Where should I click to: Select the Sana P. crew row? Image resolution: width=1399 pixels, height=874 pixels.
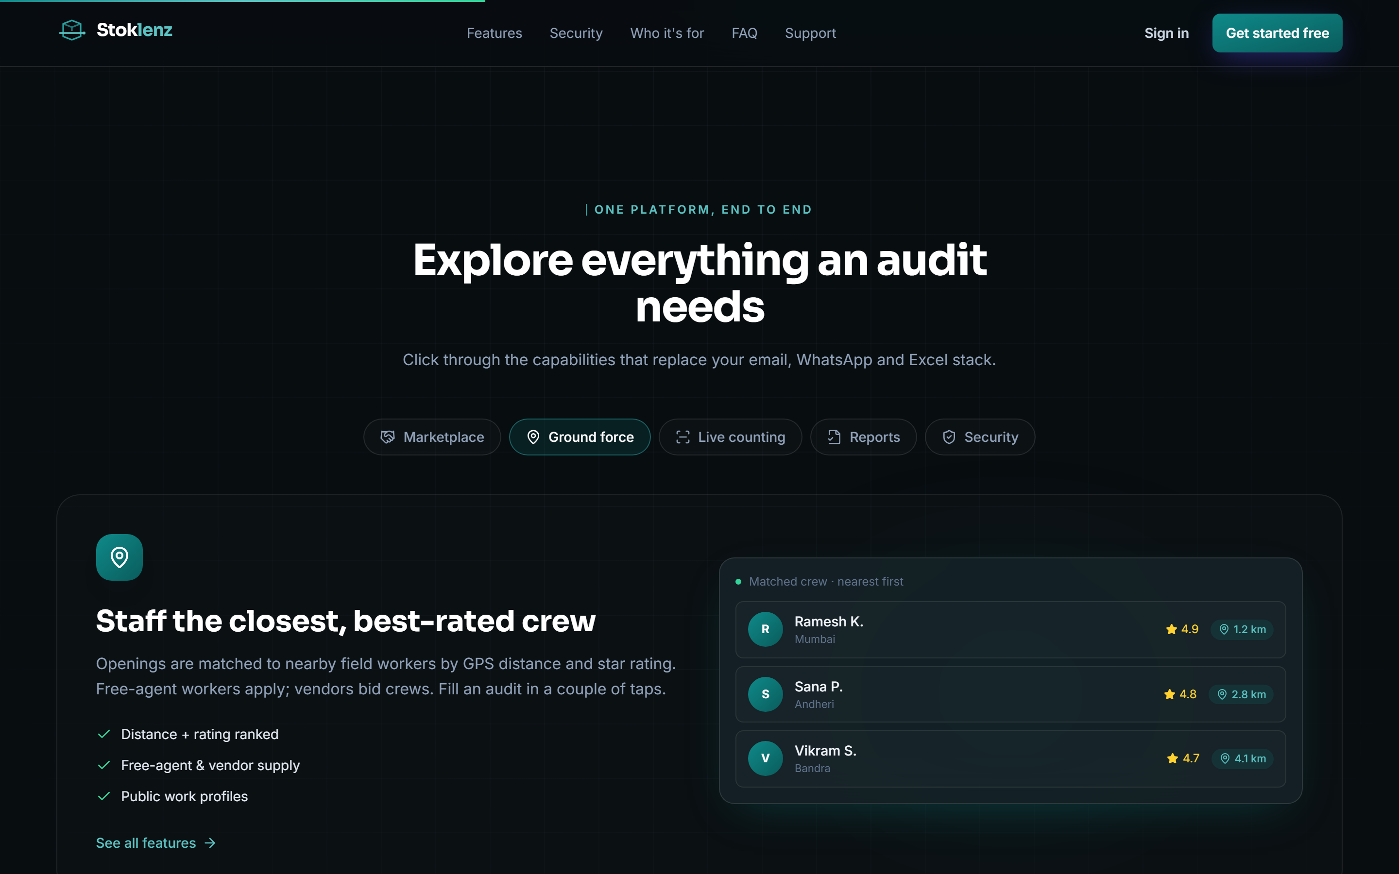point(1010,694)
